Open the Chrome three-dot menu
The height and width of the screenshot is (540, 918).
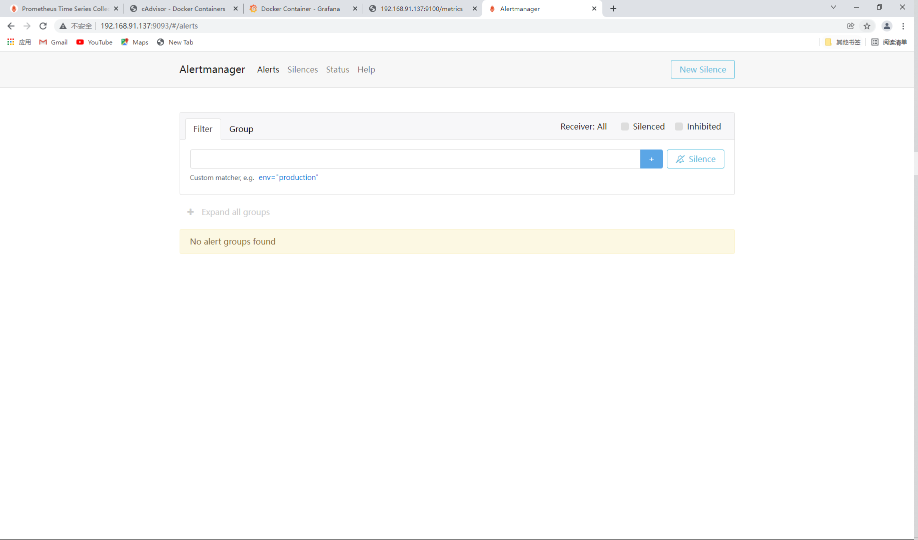pyautogui.click(x=903, y=26)
